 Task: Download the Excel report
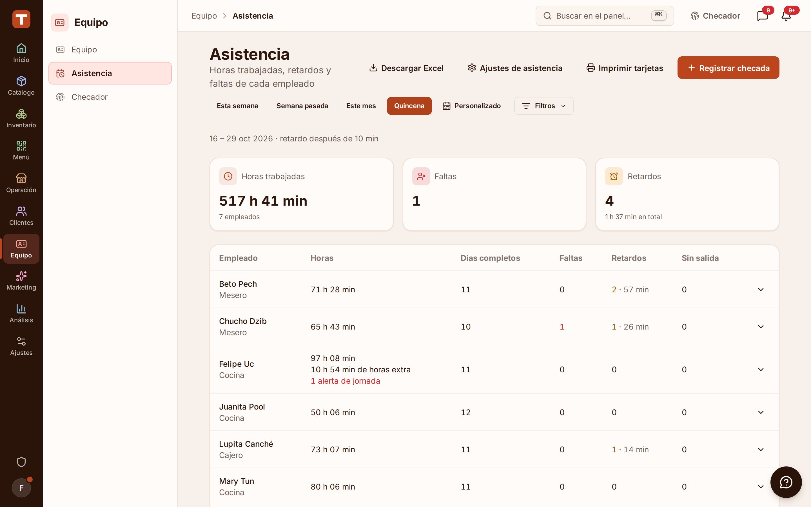[x=406, y=68]
